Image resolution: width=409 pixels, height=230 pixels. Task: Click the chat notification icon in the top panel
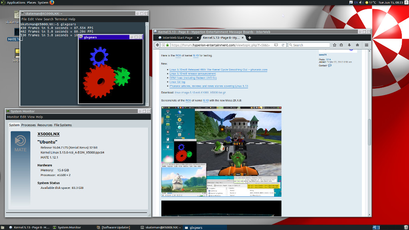(351, 2)
